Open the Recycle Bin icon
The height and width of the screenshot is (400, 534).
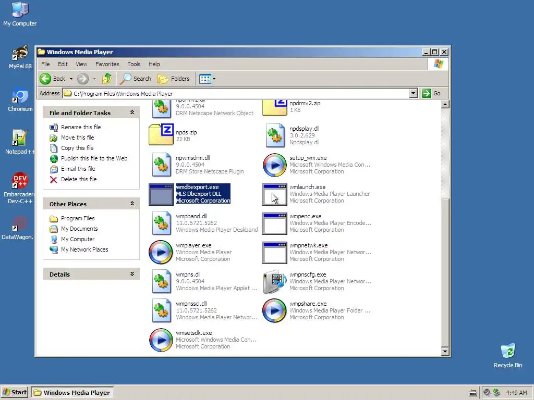pos(508,355)
